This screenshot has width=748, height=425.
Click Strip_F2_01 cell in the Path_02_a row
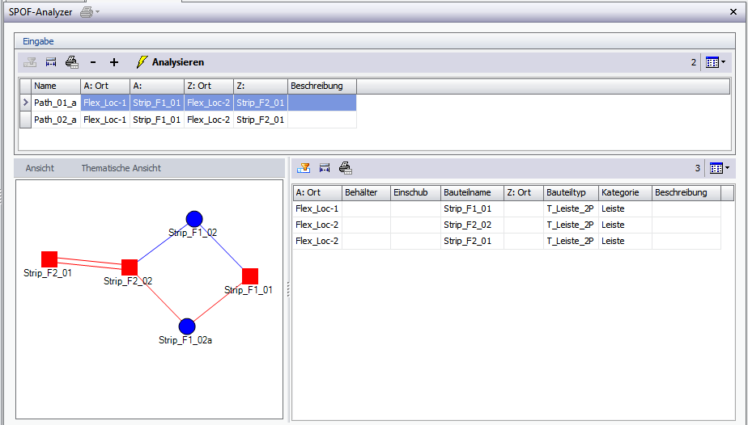(x=261, y=120)
